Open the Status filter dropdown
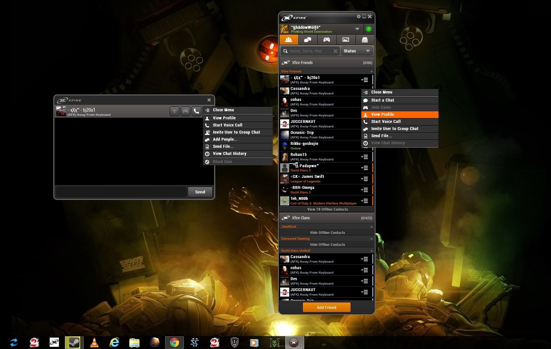This screenshot has width=551, height=349. click(356, 51)
